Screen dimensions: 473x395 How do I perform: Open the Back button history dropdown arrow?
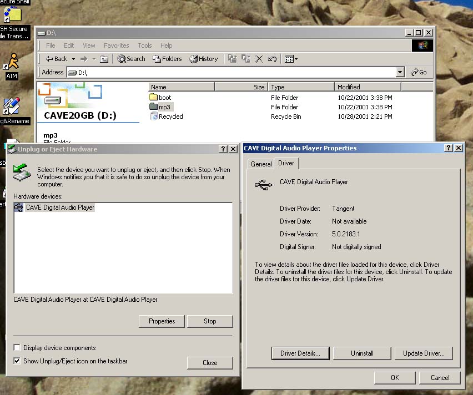coord(72,59)
